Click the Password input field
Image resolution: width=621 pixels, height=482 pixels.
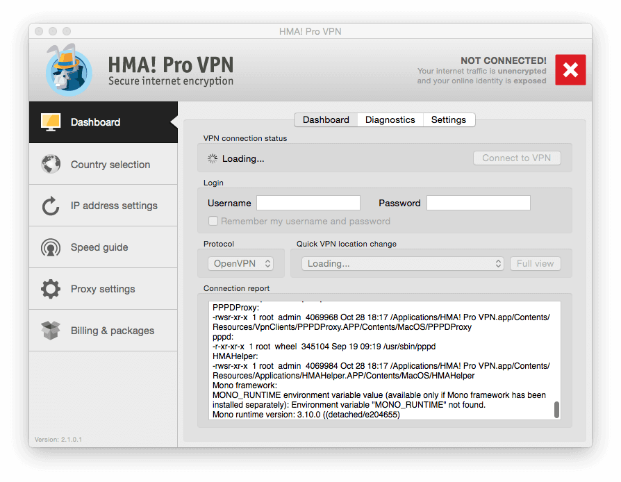pos(479,203)
